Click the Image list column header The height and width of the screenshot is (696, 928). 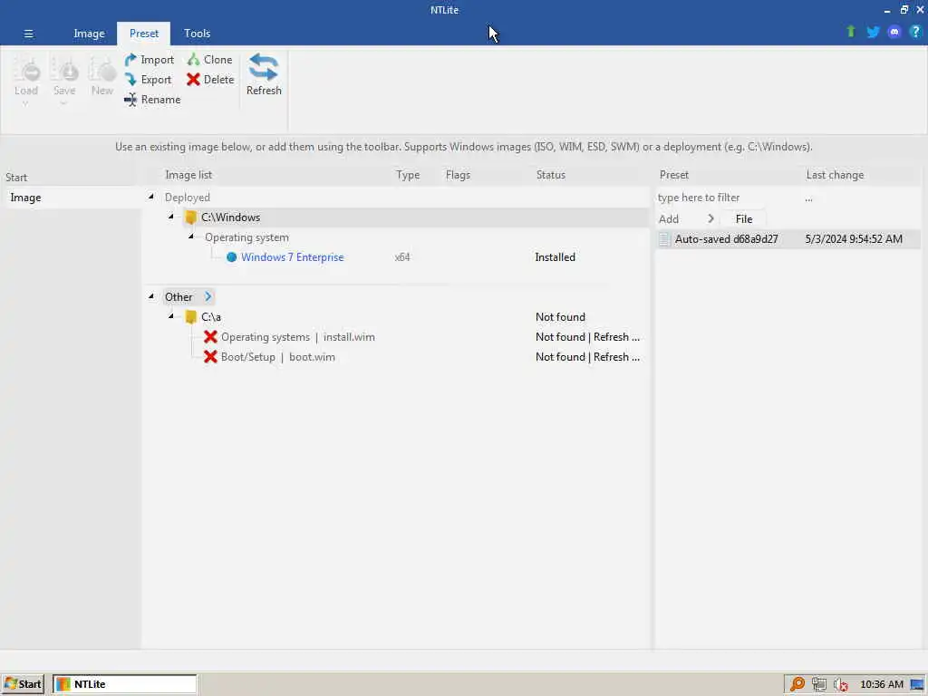coord(188,175)
